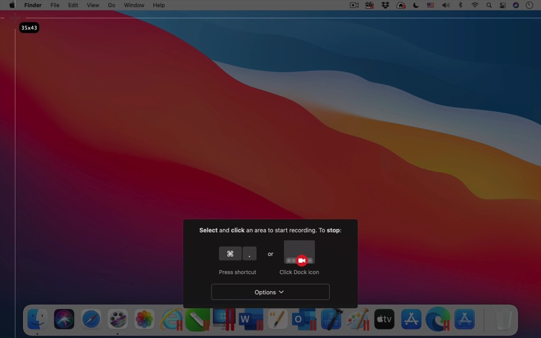Open the File menu
This screenshot has width=541, height=338.
[55, 5]
